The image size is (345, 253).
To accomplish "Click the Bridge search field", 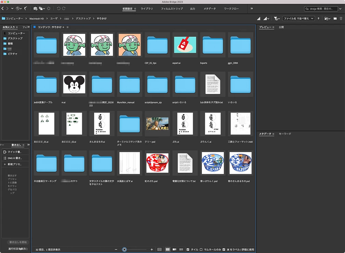I will click(x=321, y=9).
